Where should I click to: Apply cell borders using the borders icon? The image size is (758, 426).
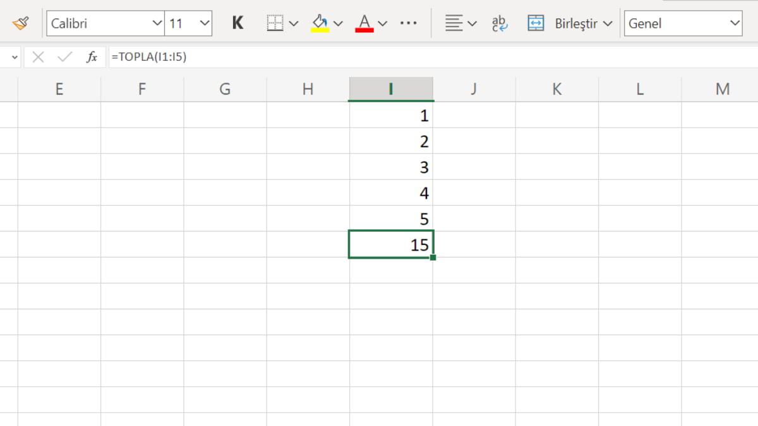point(275,23)
